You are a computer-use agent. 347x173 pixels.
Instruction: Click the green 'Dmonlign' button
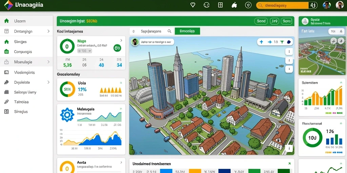tap(187, 31)
